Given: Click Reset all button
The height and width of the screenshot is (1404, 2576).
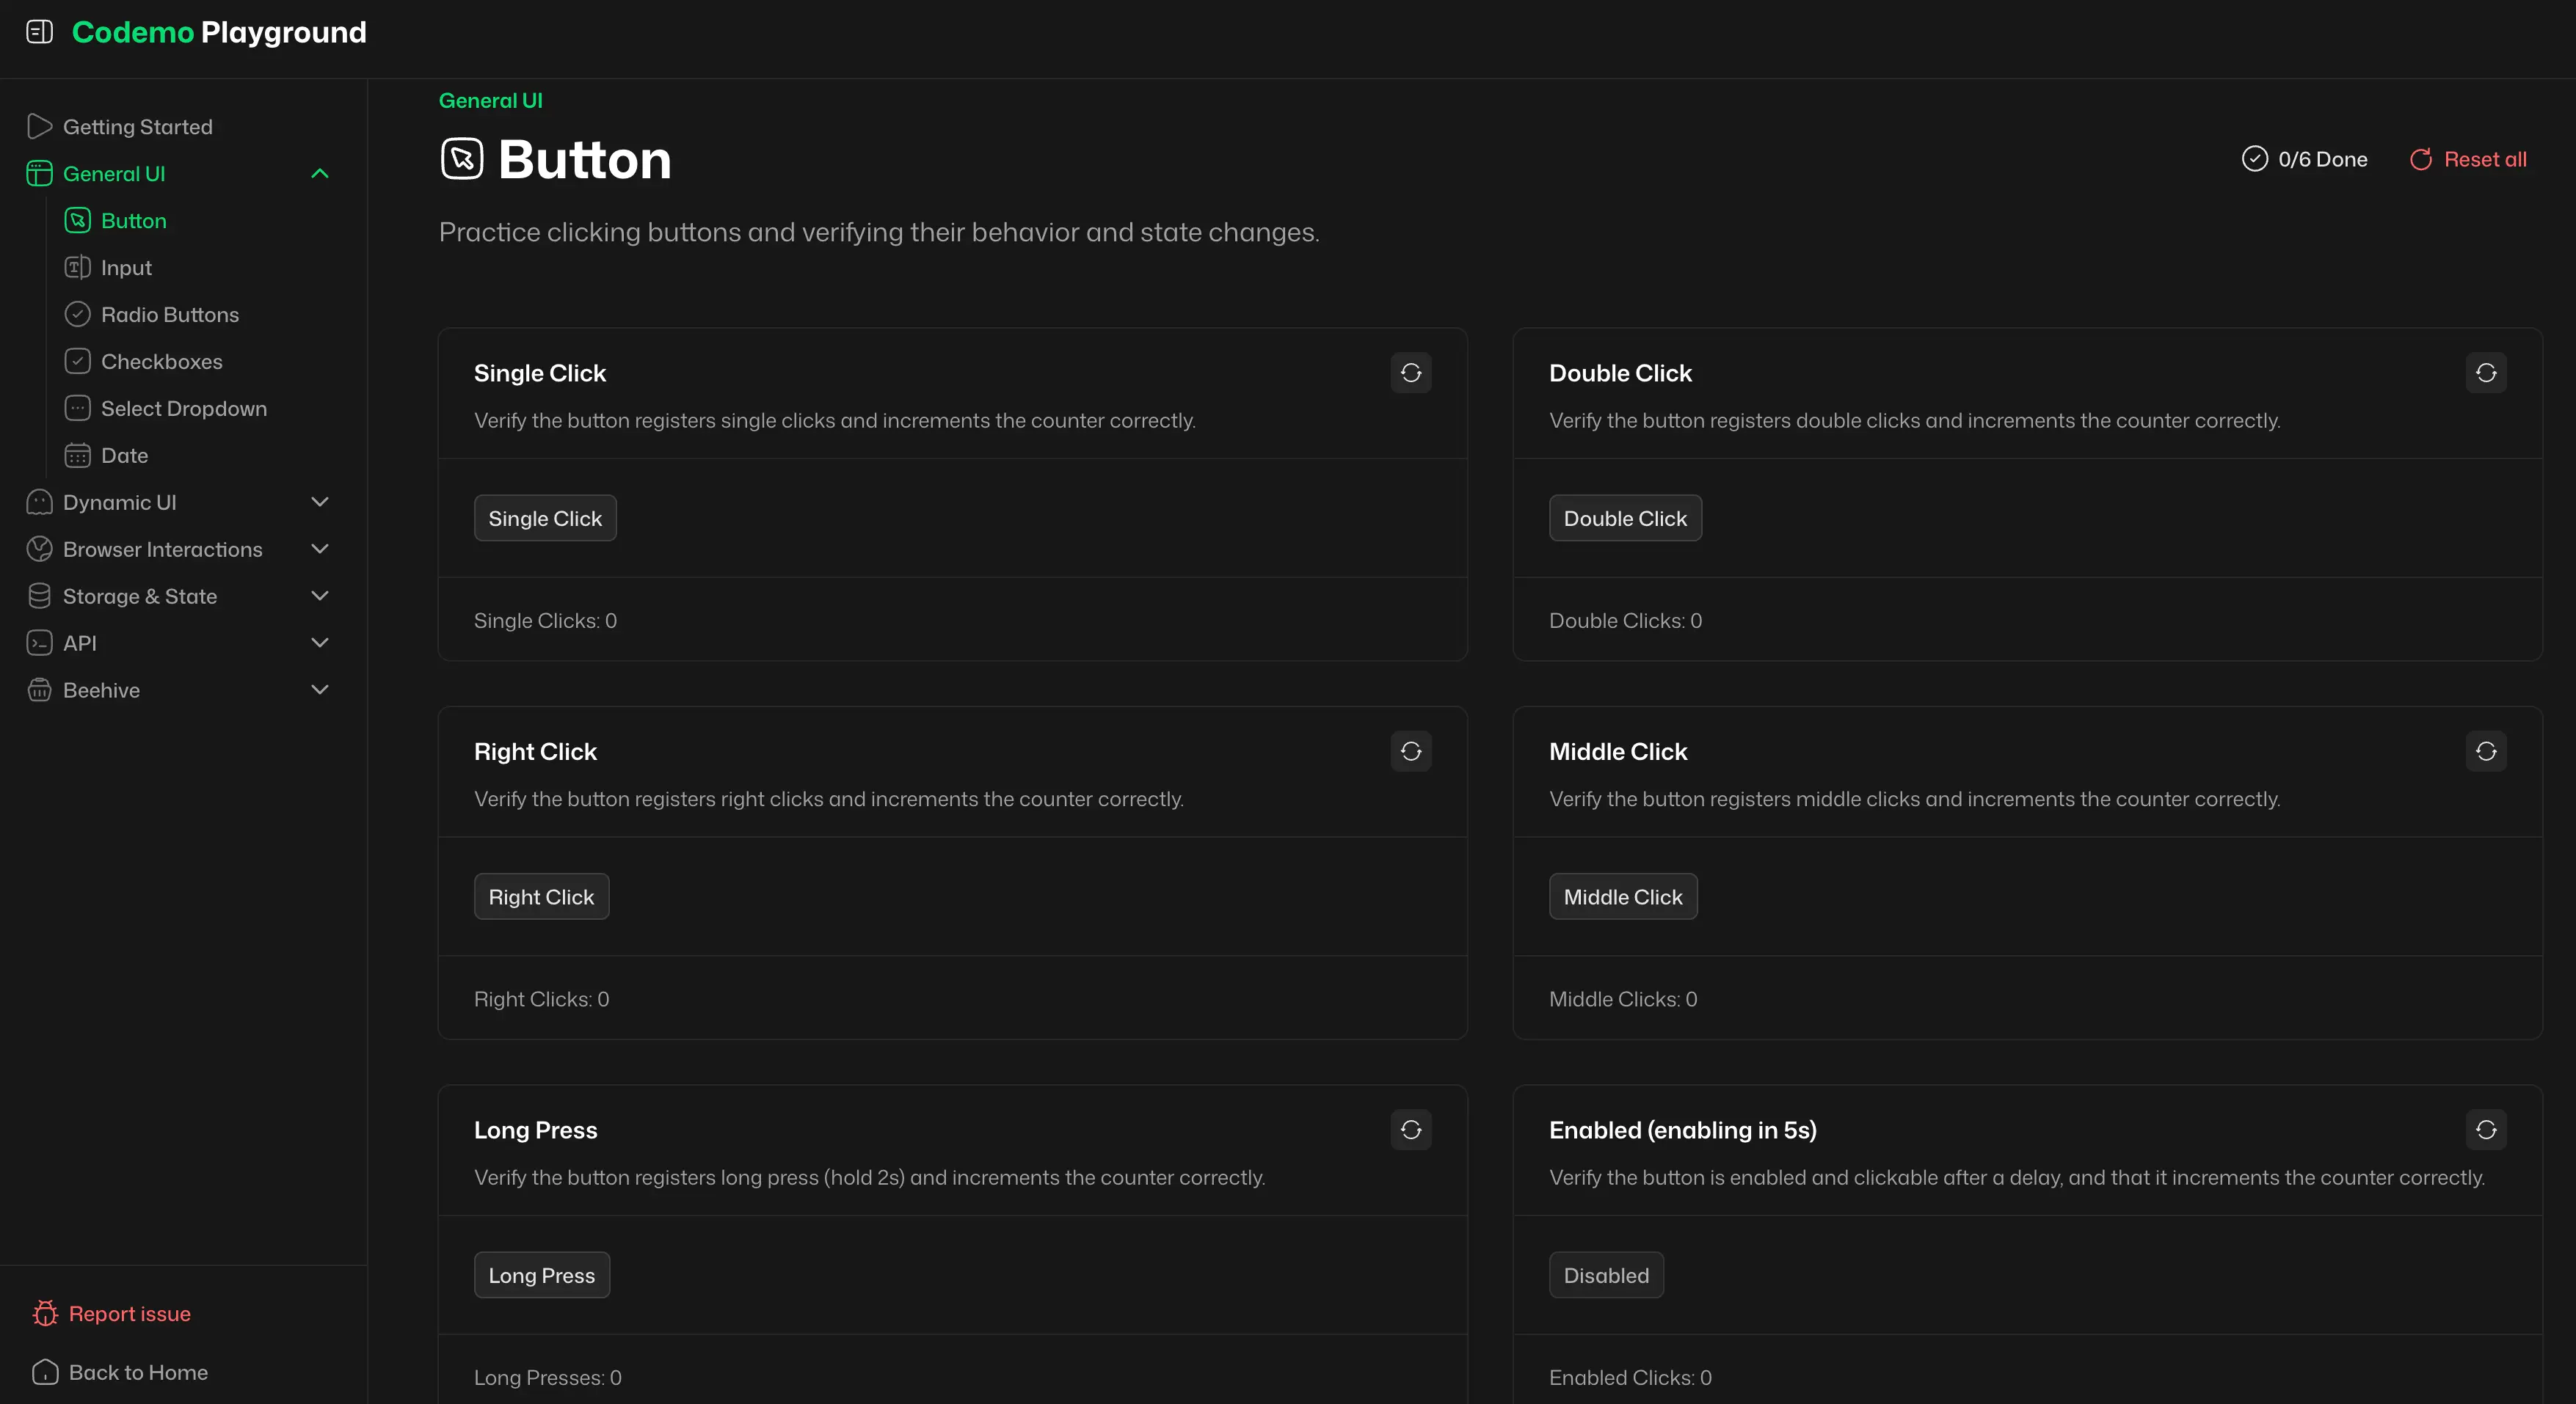Looking at the screenshot, I should pyautogui.click(x=2468, y=160).
